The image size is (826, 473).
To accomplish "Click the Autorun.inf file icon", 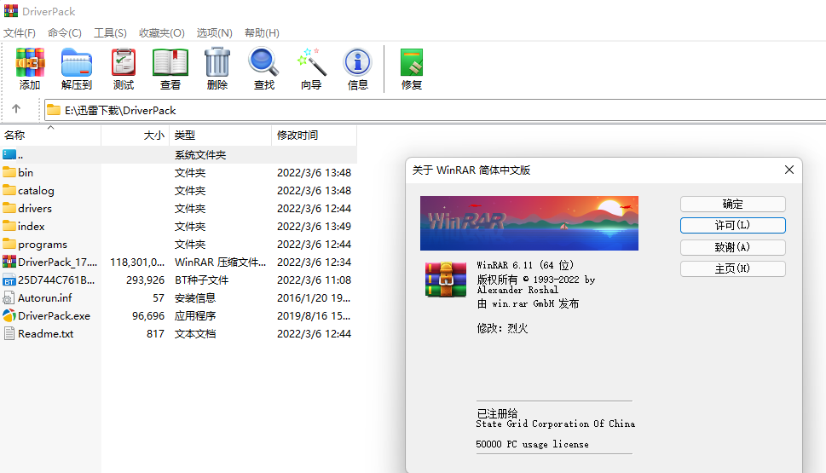I will click(x=9, y=297).
